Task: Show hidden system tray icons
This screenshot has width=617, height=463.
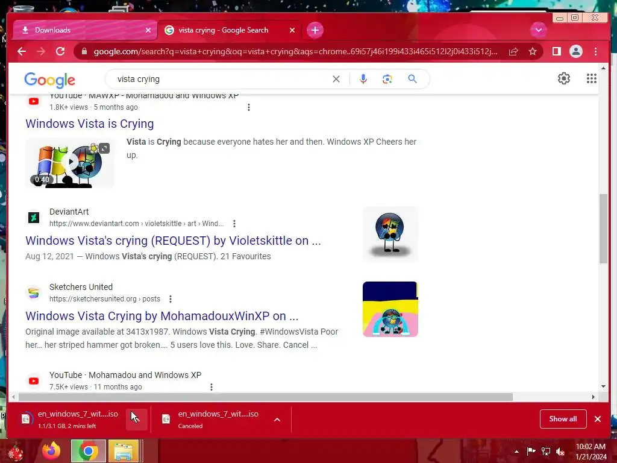Action: coord(516,452)
